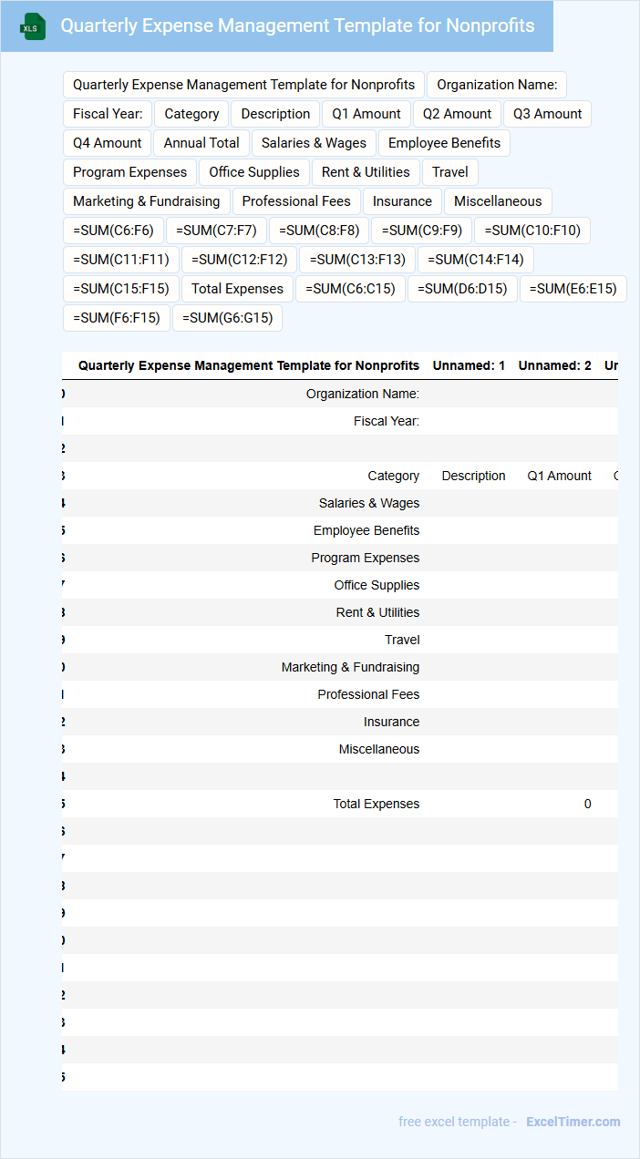
Task: Select the '=SUM(C6:C15)' formula chip
Action: [x=350, y=289]
